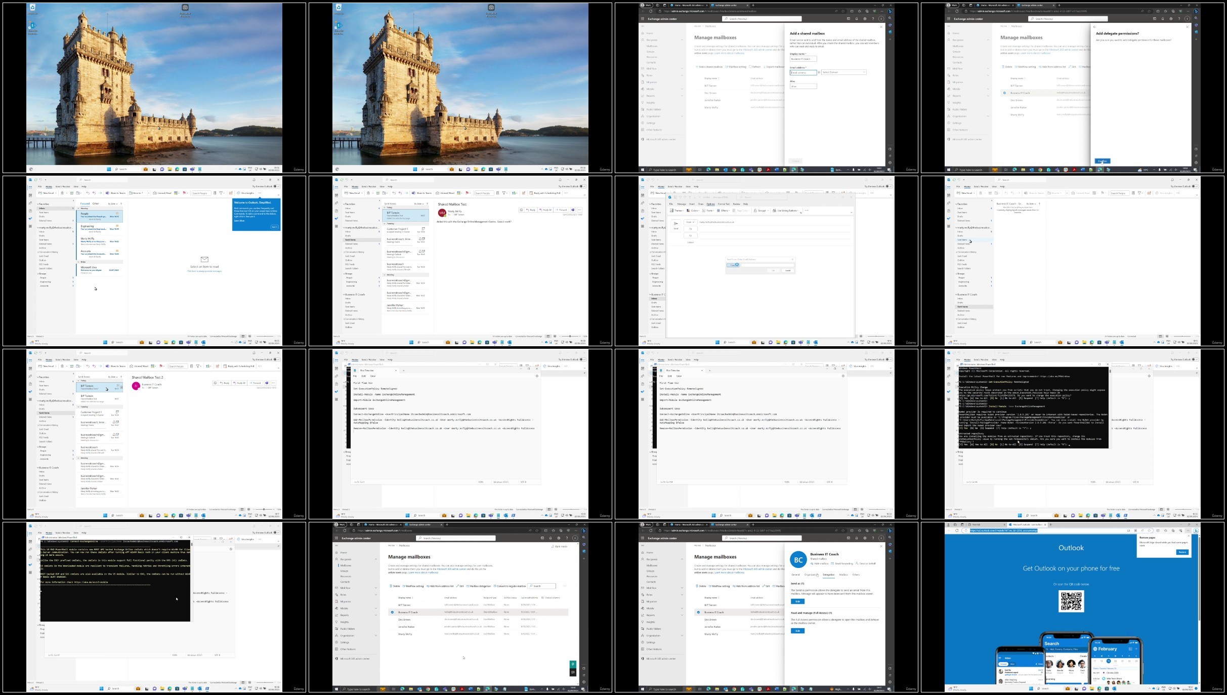1227x695 pixels.
Task: Click Edit under Send as
Action: (x=797, y=601)
